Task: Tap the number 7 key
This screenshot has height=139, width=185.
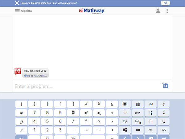Action: [34, 113]
